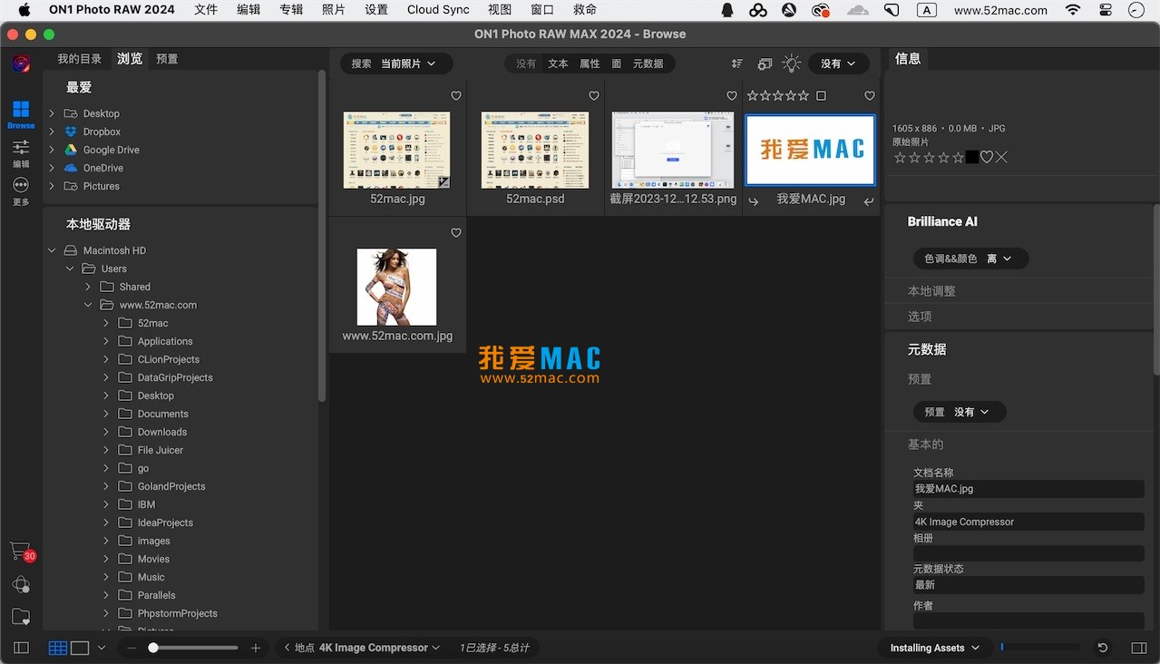This screenshot has width=1160, height=664.
Task: Open the 预置 没有 metadata preset dropdown
Action: (960, 412)
